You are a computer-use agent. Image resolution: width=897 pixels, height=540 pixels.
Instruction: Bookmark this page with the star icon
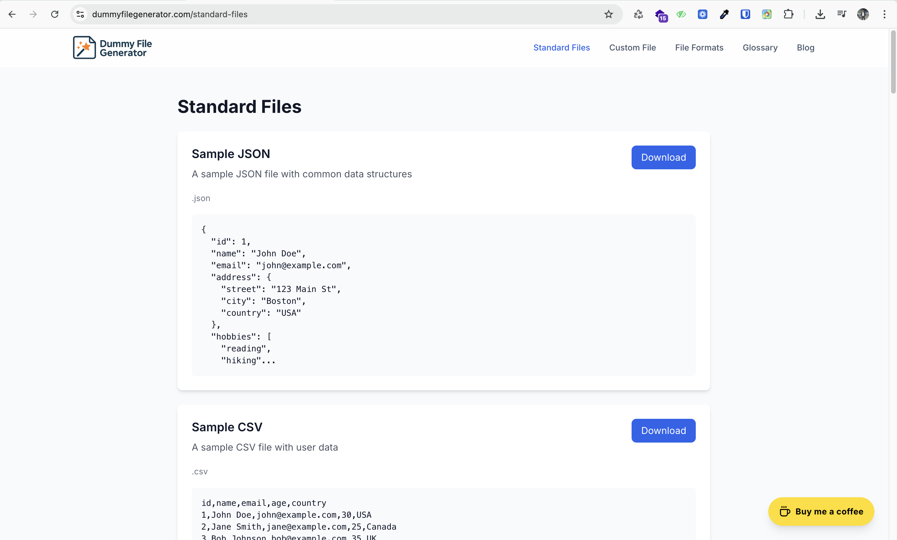pos(609,14)
